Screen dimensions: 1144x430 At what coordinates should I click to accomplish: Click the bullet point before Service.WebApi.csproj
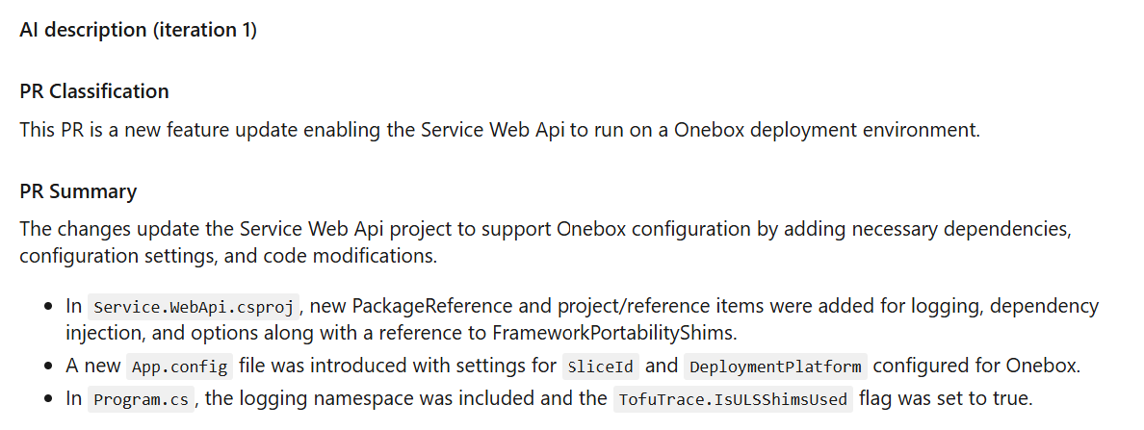(x=48, y=308)
